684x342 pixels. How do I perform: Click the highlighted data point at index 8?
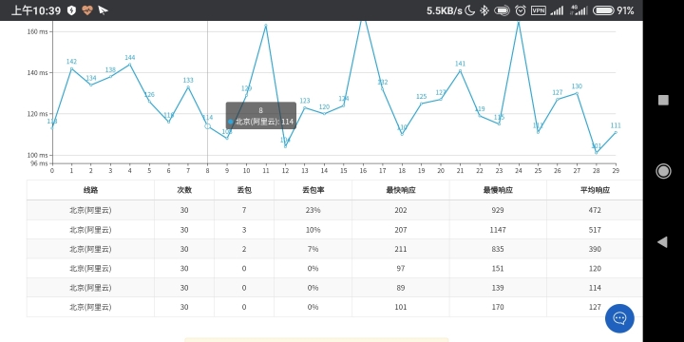tap(208, 126)
